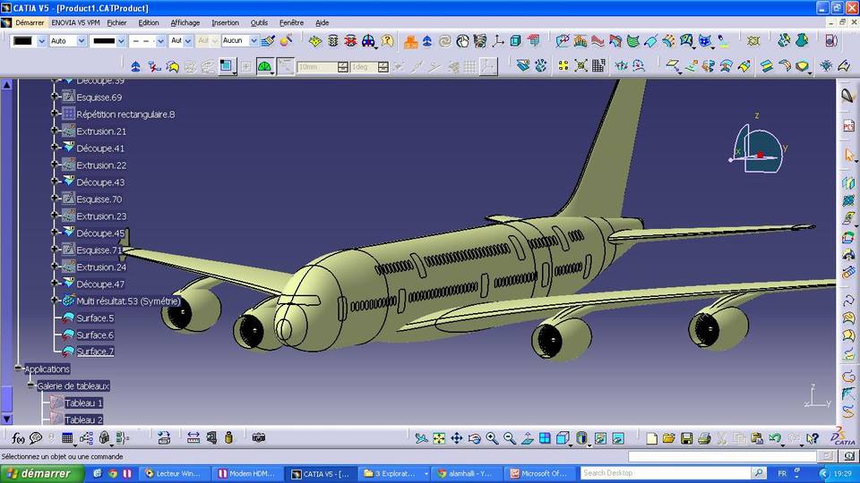The width and height of the screenshot is (860, 483).
Task: Open the black fill color swatch dropdown
Action: tap(41, 41)
